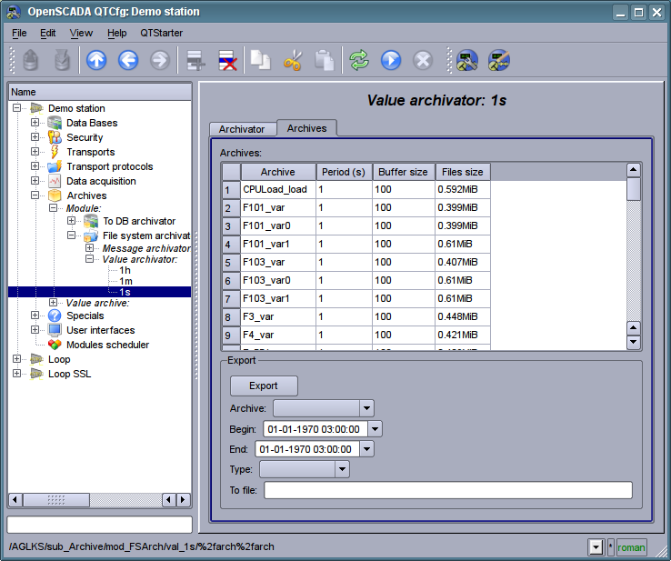Viewport: 671px width, 561px height.
Task: Expand the Data Bases node
Action: pos(35,123)
